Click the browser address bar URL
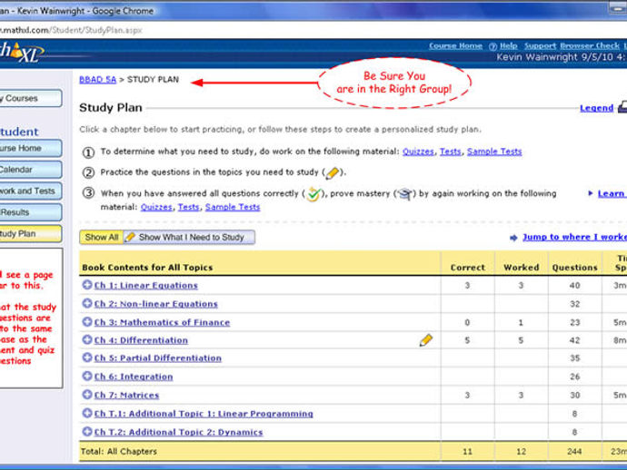The width and height of the screenshot is (627, 470). (71, 30)
